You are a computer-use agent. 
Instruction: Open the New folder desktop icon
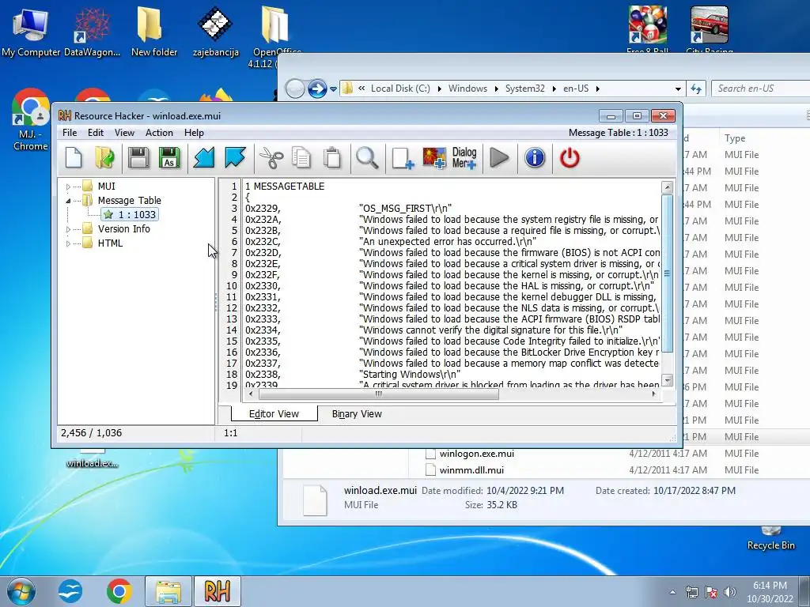(154, 32)
